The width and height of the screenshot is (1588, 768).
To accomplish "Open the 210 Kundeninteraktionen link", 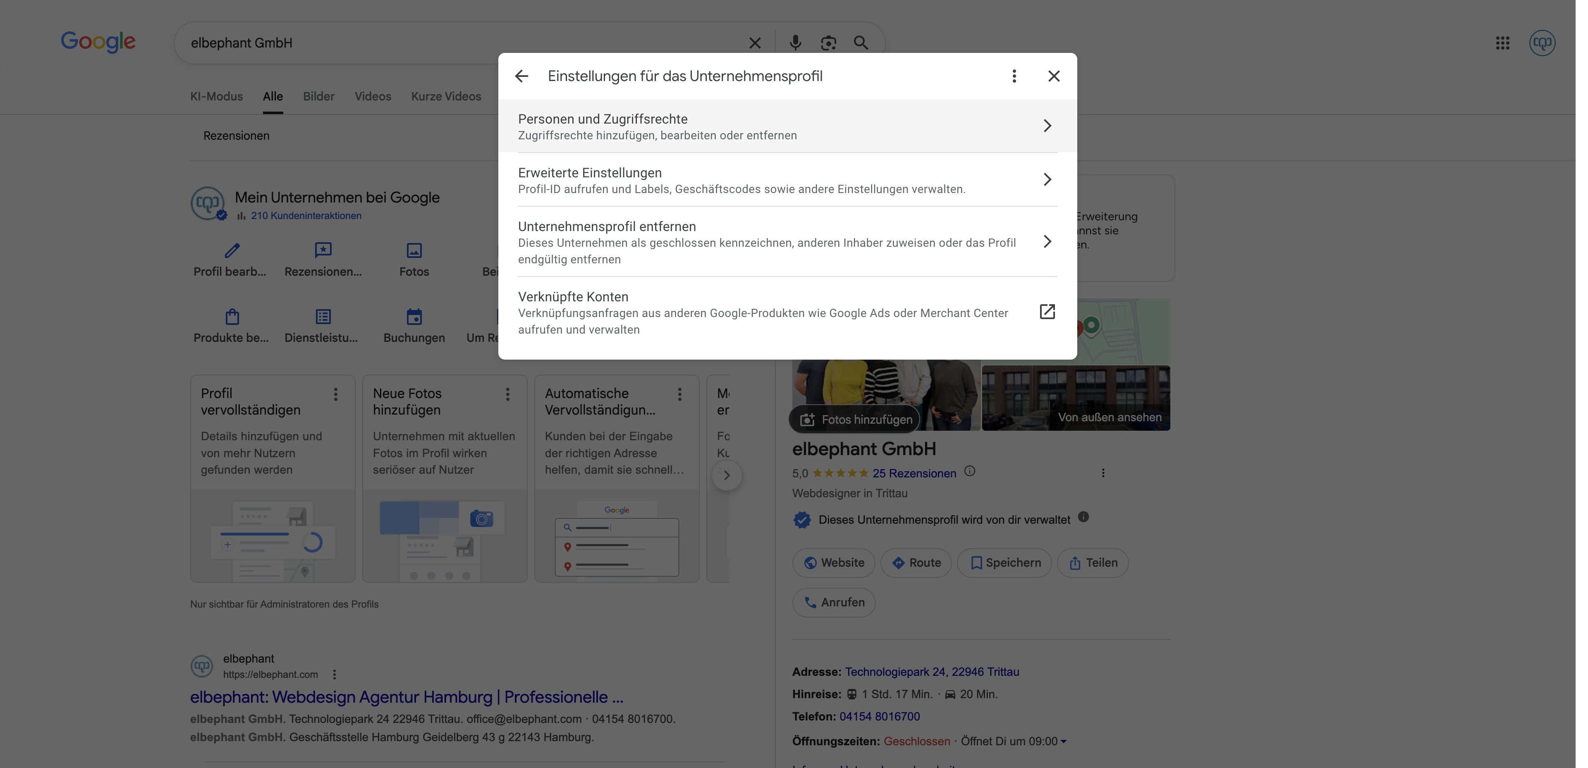I will click(306, 216).
